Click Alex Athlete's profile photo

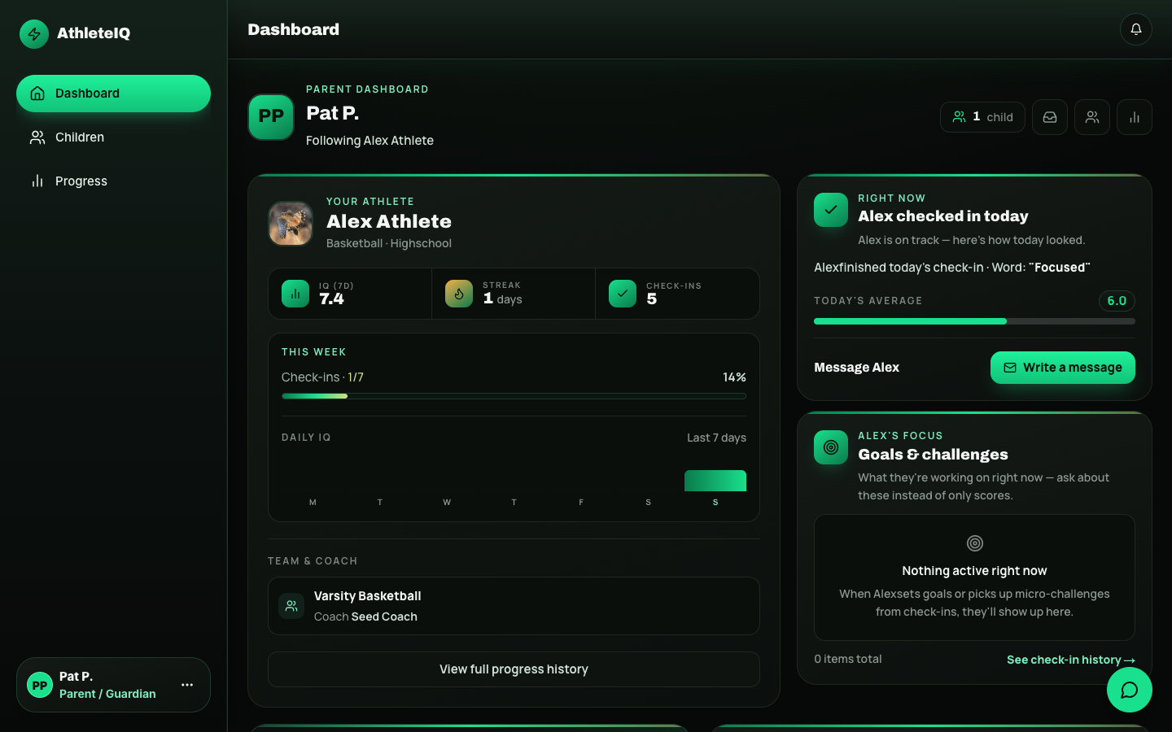(x=291, y=224)
